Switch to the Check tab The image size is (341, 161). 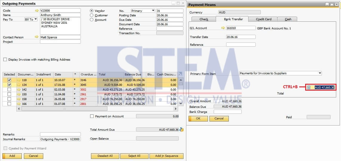204,19
